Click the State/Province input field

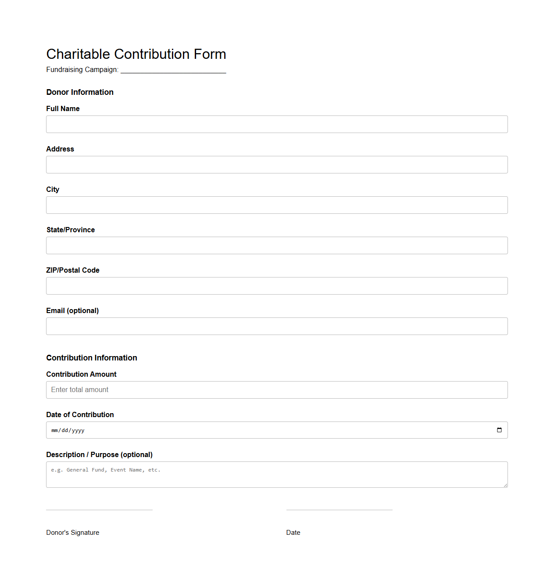tap(277, 245)
